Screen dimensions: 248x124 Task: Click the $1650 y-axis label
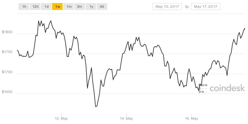coord(8,94)
